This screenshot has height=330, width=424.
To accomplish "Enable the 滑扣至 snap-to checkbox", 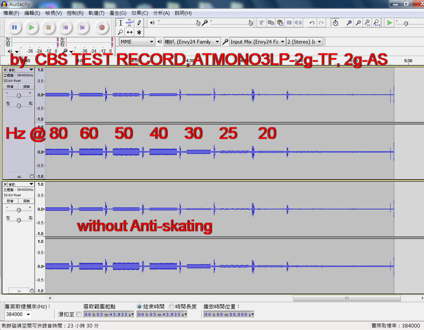I will pos(79,314).
